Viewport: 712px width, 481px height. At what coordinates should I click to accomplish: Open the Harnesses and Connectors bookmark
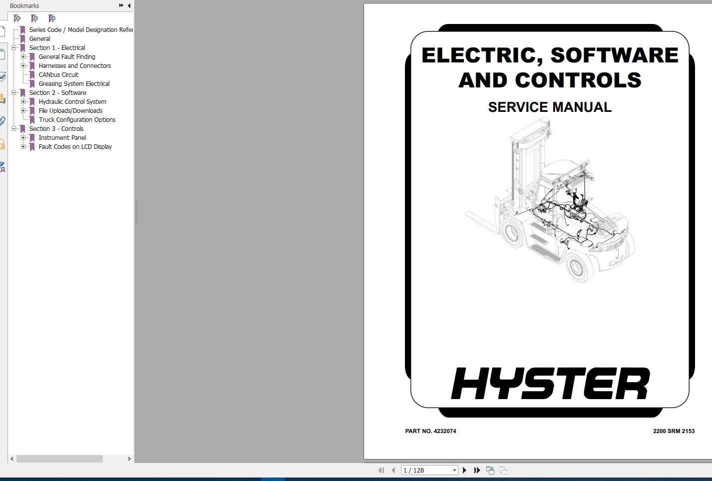pyautogui.click(x=75, y=66)
